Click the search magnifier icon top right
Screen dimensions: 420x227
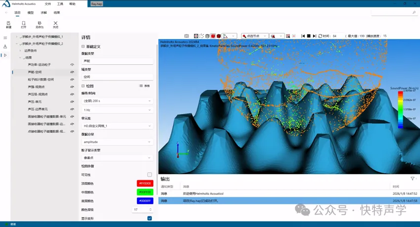tap(414, 12)
